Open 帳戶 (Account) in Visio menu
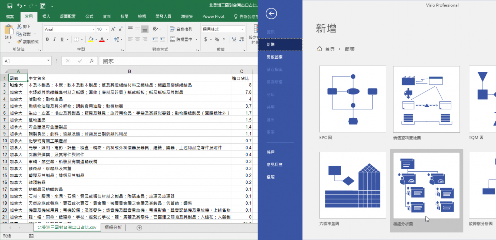Viewport: 496px width, 240px height. coord(271,152)
